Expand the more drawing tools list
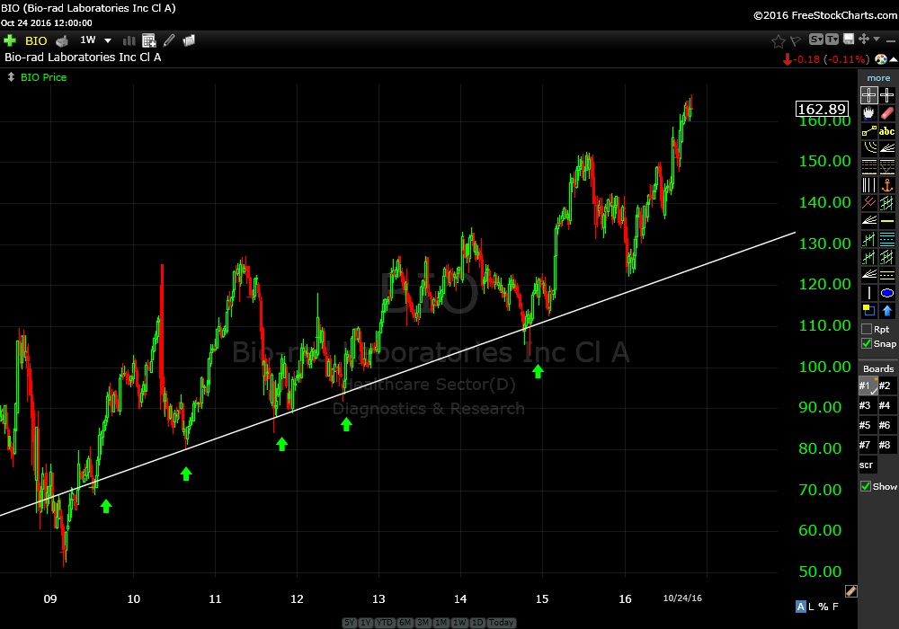 click(878, 78)
